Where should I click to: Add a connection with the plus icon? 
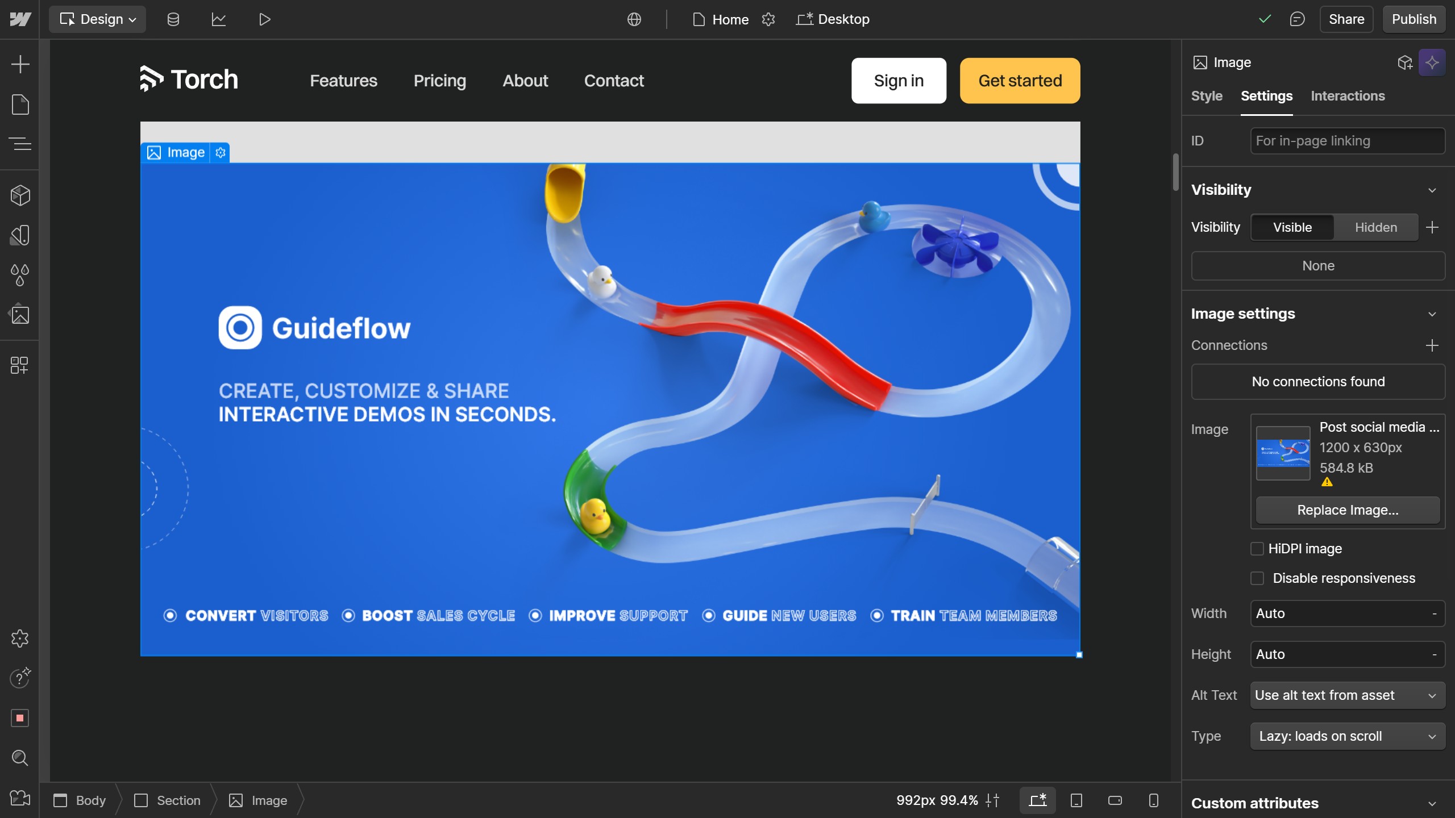[x=1432, y=345]
